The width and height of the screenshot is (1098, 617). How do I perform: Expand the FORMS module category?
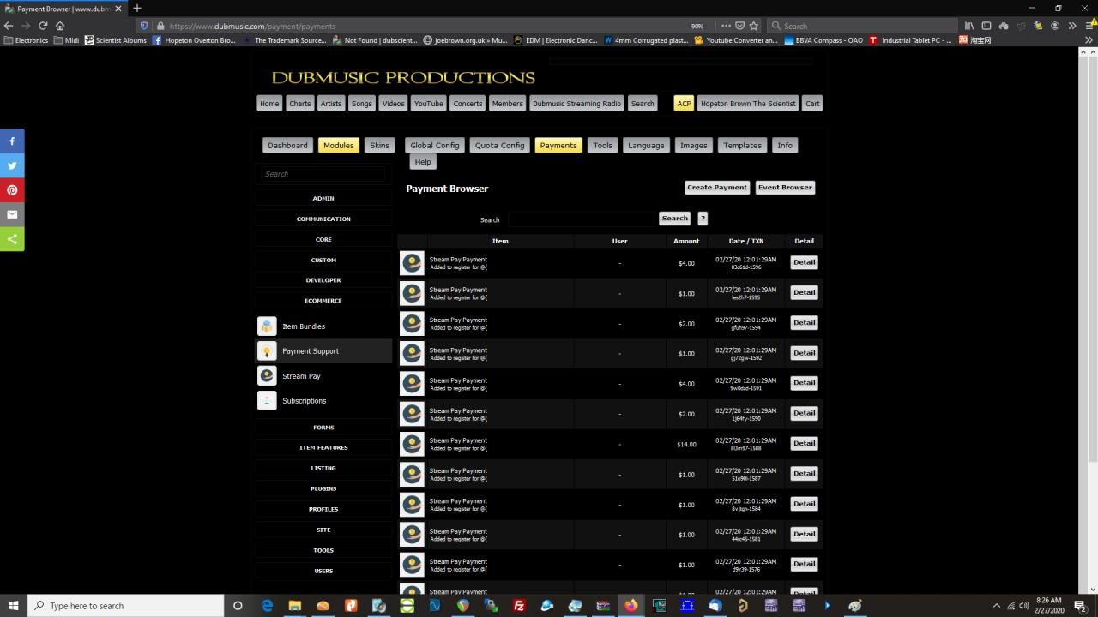(323, 427)
